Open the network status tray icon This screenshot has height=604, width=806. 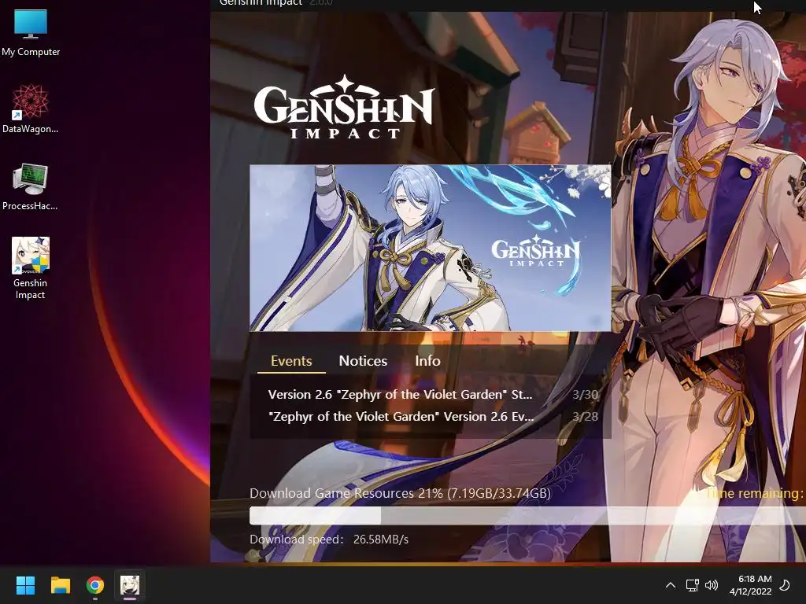[692, 585]
